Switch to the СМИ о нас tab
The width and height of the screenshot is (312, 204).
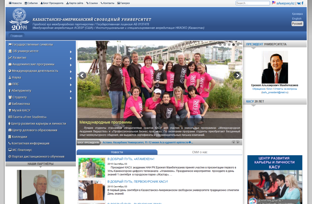(x=200, y=152)
